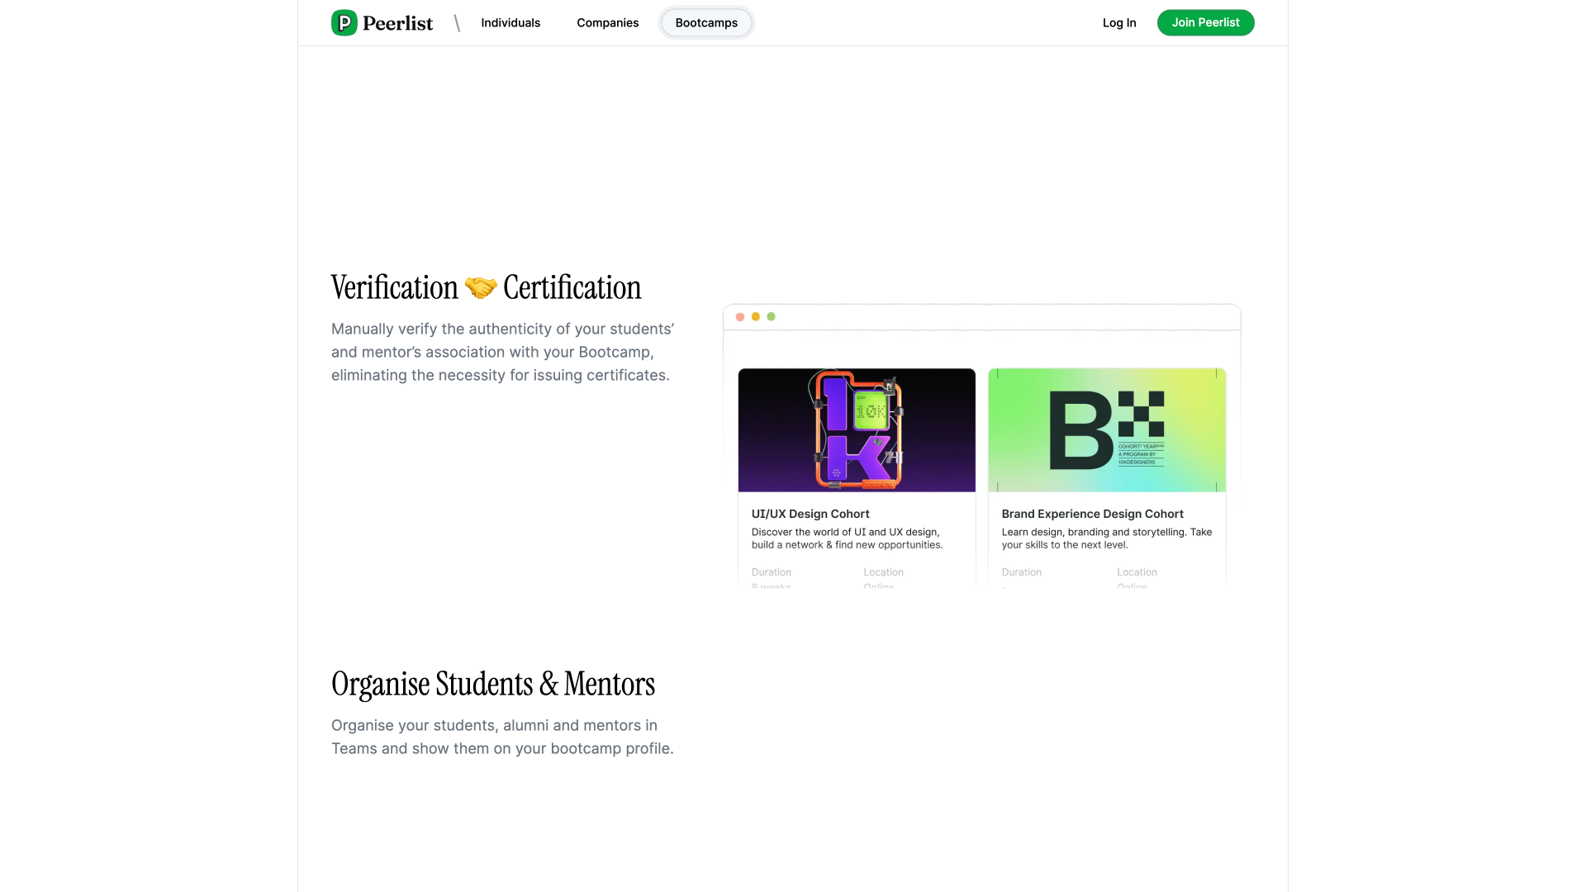This screenshot has height=892, width=1586.
Task: Click the handshake emoji in the heading
Action: 481,287
